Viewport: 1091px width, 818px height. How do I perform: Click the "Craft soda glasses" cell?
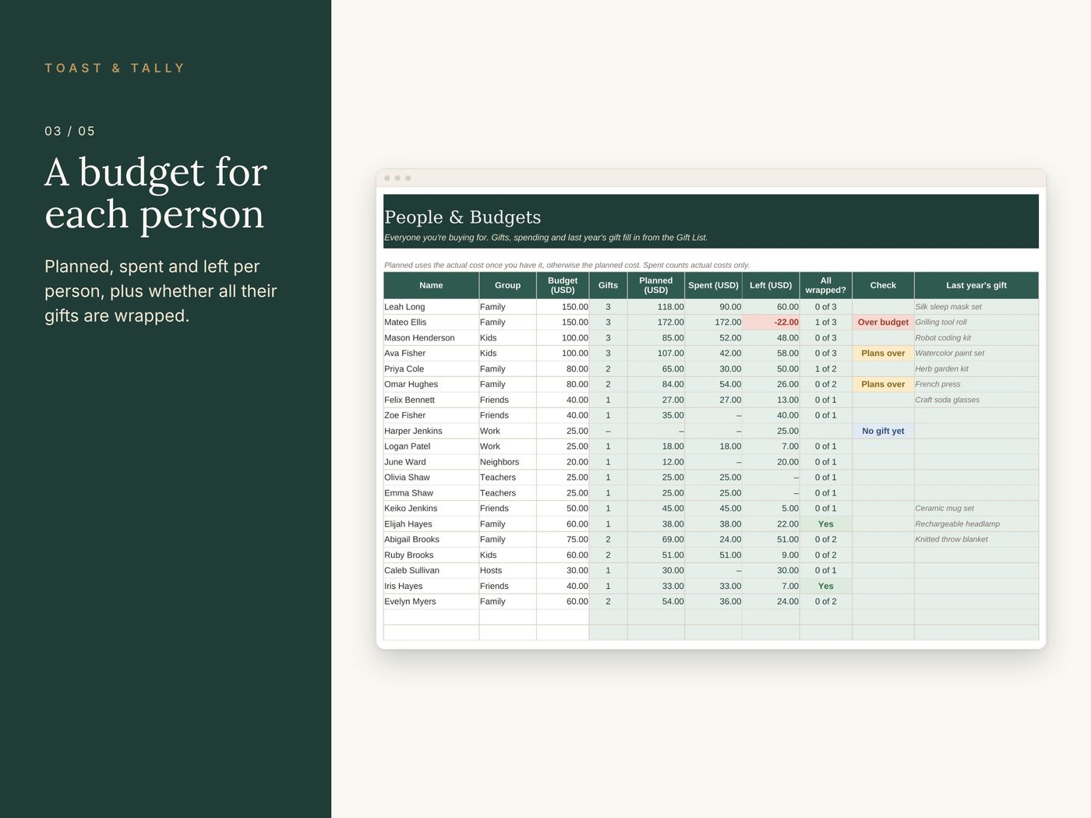pos(976,400)
